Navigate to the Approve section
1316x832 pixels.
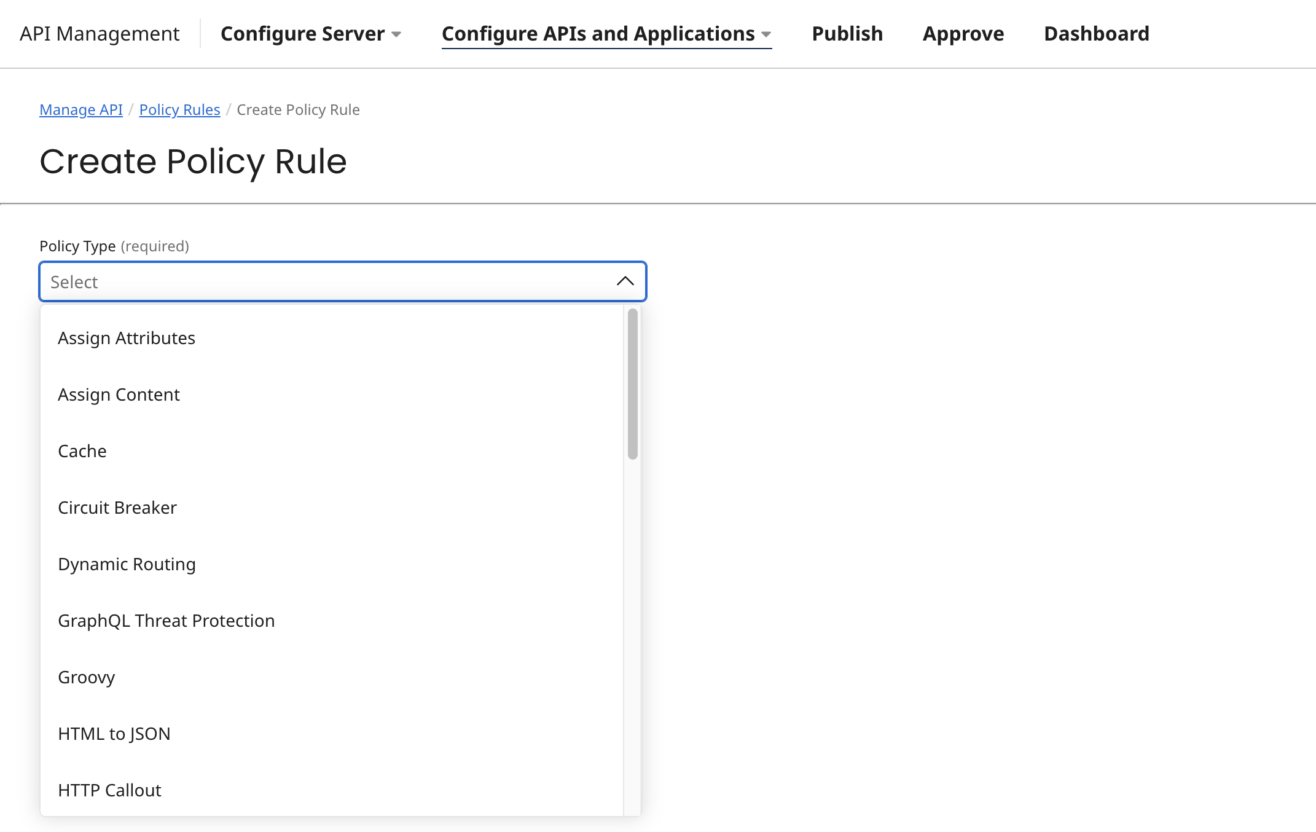coord(962,34)
